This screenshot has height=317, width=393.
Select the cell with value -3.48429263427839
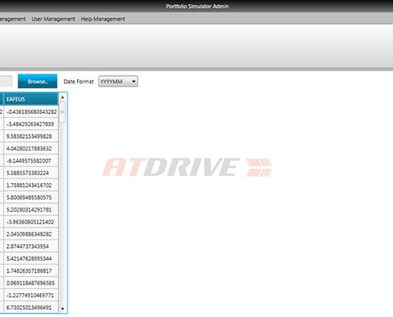tap(31, 124)
